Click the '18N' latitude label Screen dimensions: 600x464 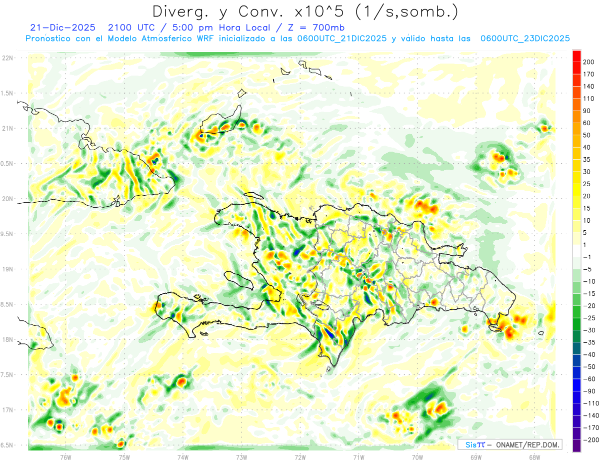7,339
